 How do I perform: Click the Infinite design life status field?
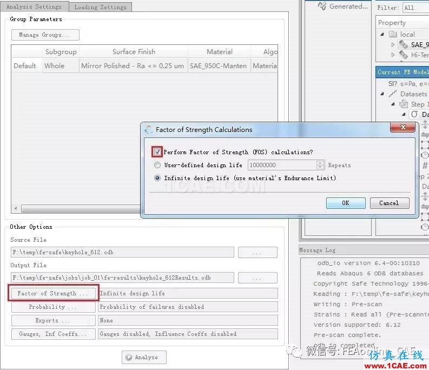point(188,293)
